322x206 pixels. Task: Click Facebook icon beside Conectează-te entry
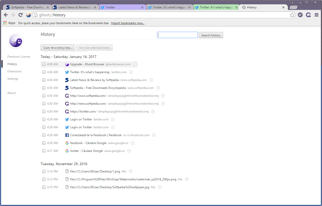(x=67, y=135)
